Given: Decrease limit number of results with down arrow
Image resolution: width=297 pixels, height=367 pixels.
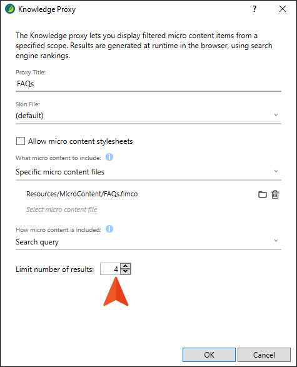Looking at the screenshot, I should (x=126, y=271).
